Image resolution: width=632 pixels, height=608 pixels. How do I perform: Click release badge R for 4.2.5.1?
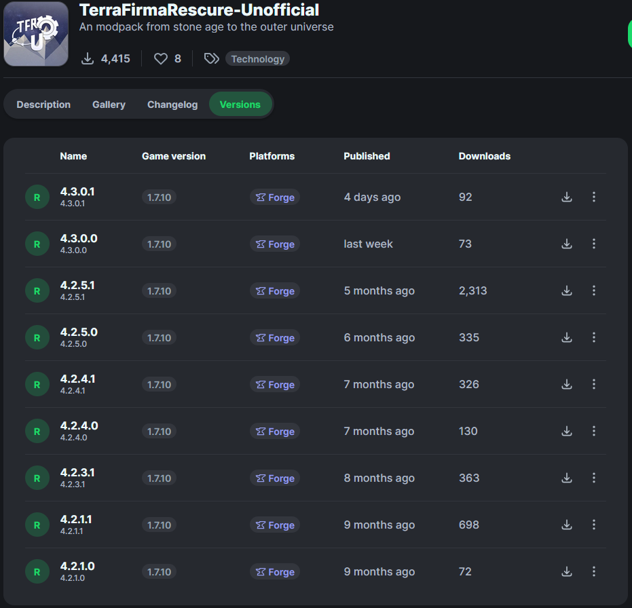click(x=37, y=290)
